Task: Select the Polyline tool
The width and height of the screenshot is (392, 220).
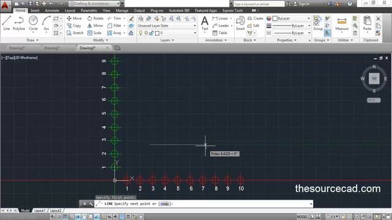Action: 19,23
